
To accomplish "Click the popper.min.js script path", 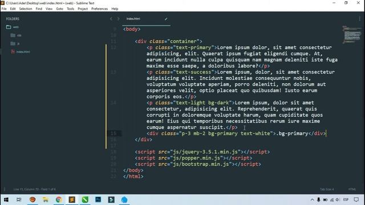I will coord(196,158).
